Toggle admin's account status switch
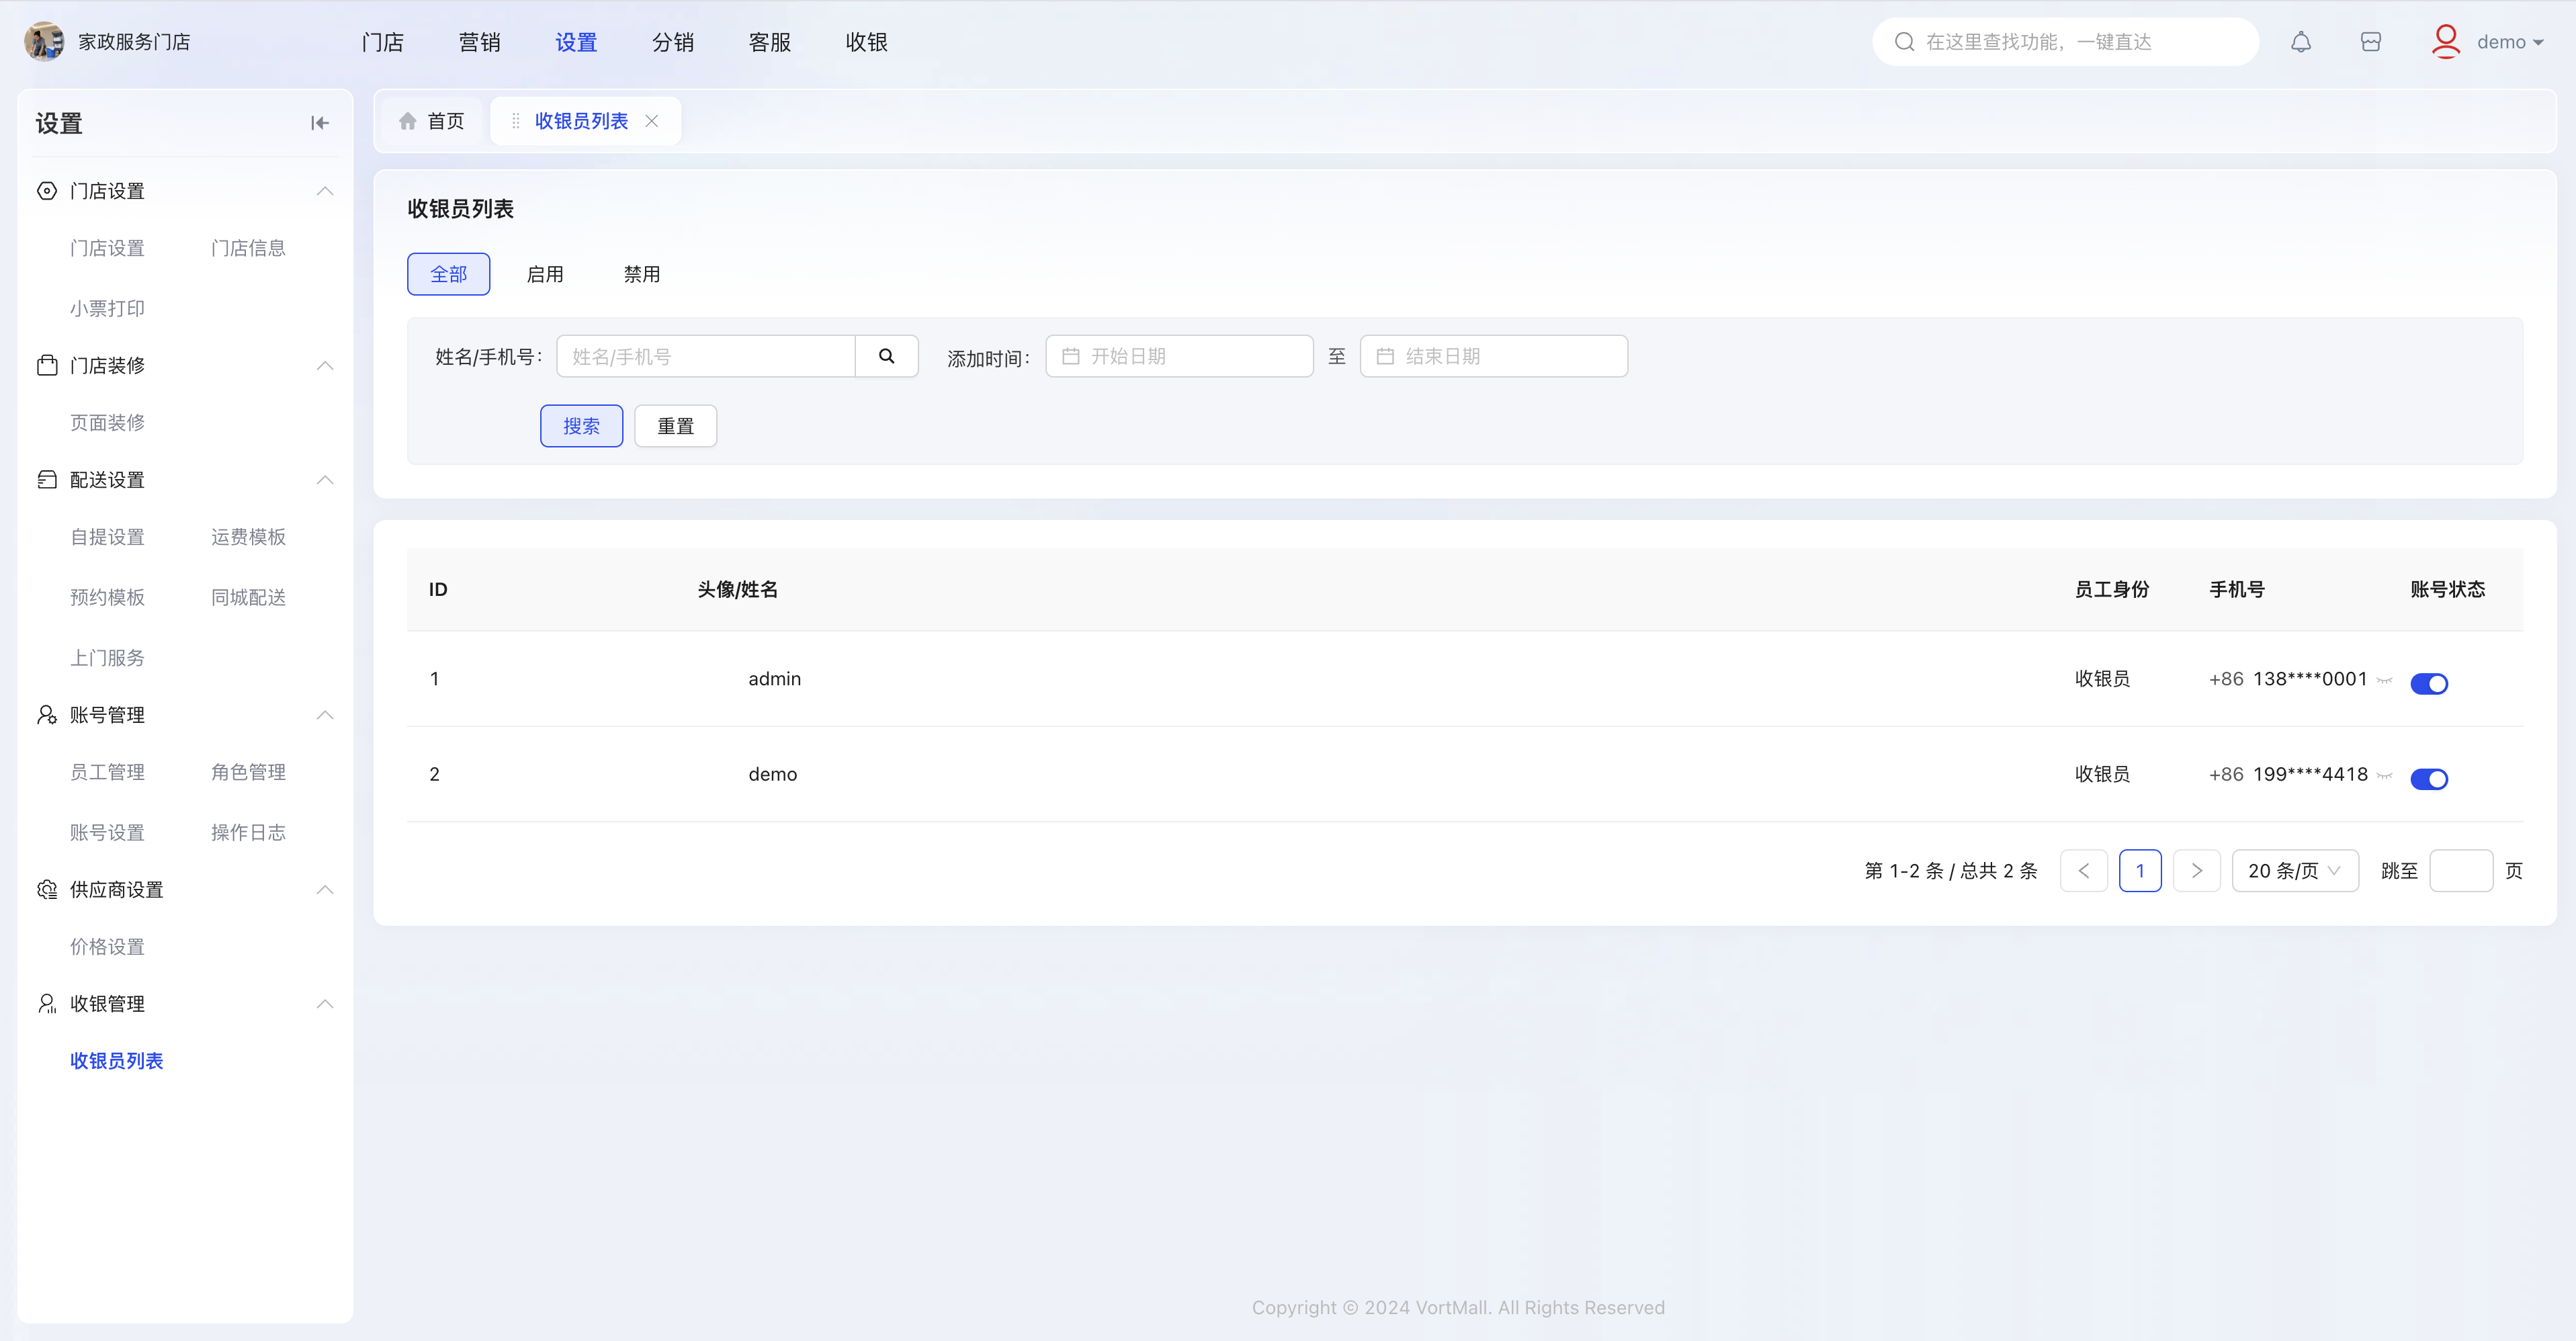The image size is (2576, 1341). (x=2429, y=683)
